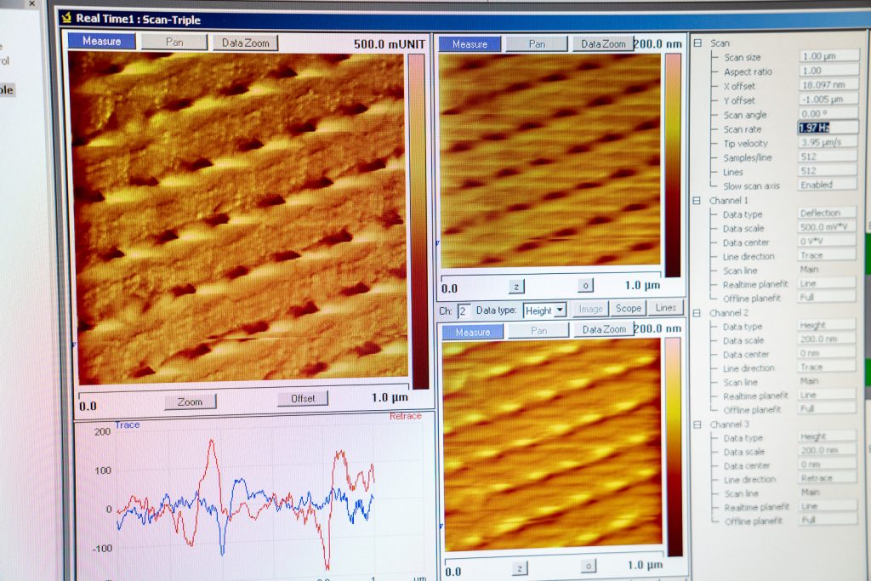Collapse the Channel 1 parameter group
This screenshot has width=871, height=581.
(697, 201)
